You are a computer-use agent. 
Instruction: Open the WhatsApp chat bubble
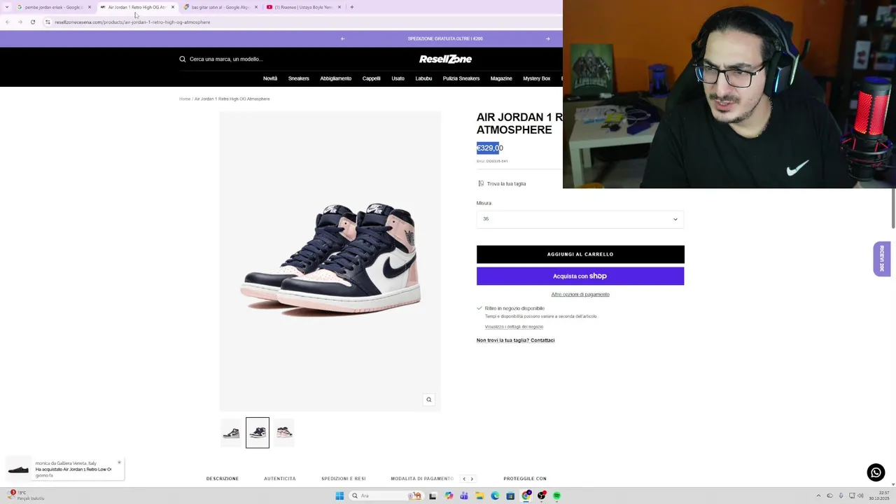tap(876, 472)
